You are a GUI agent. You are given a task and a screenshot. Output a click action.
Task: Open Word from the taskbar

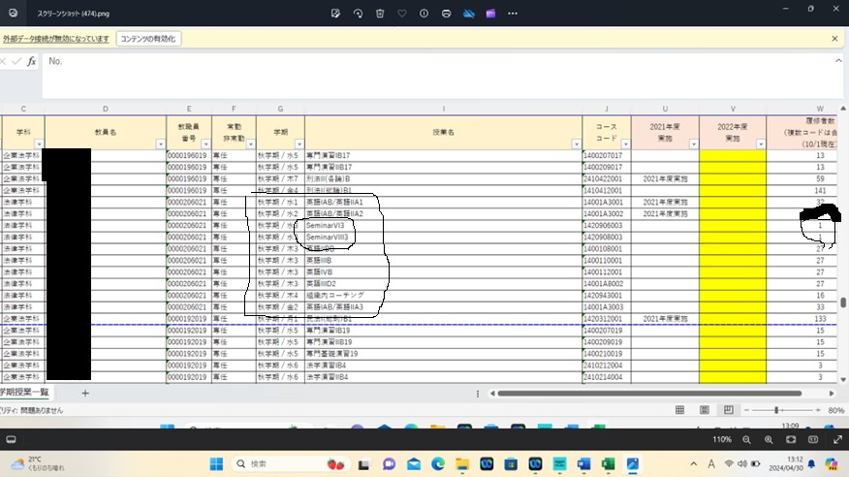pos(583,464)
